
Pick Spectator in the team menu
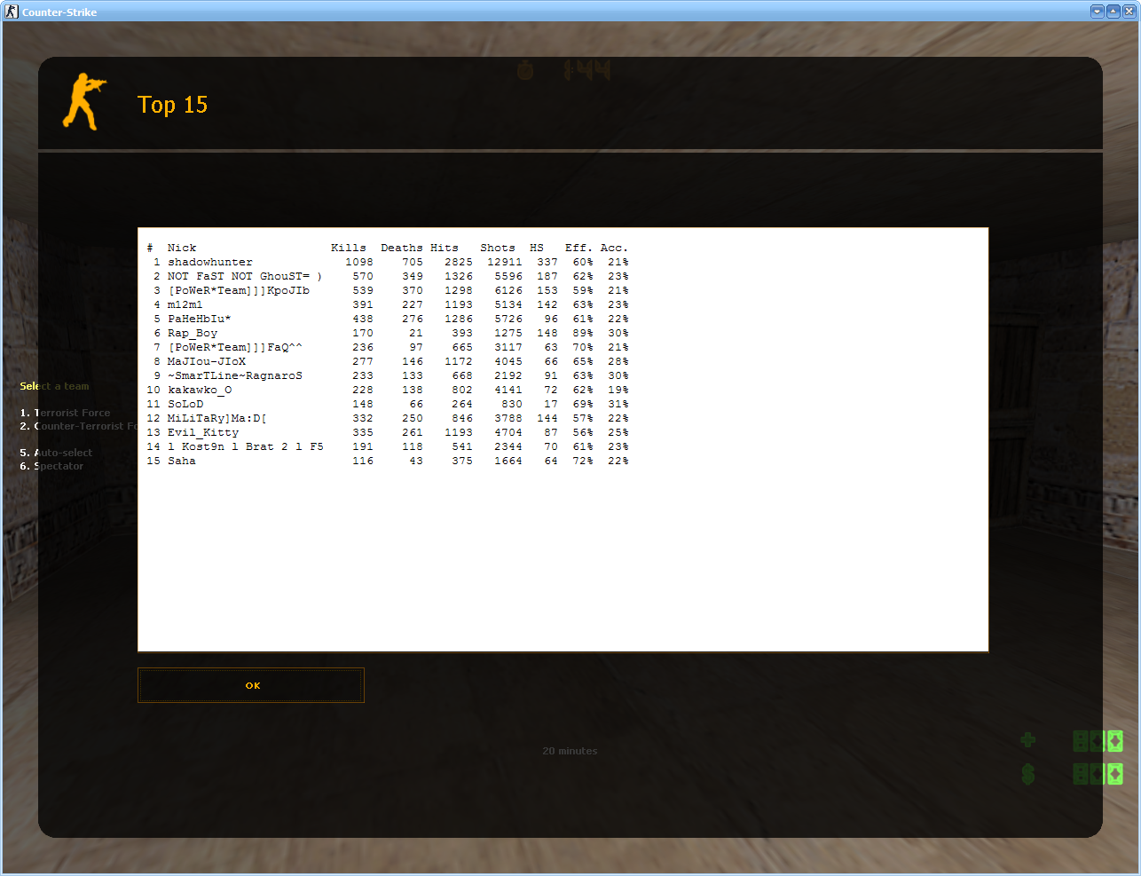pyautogui.click(x=51, y=466)
